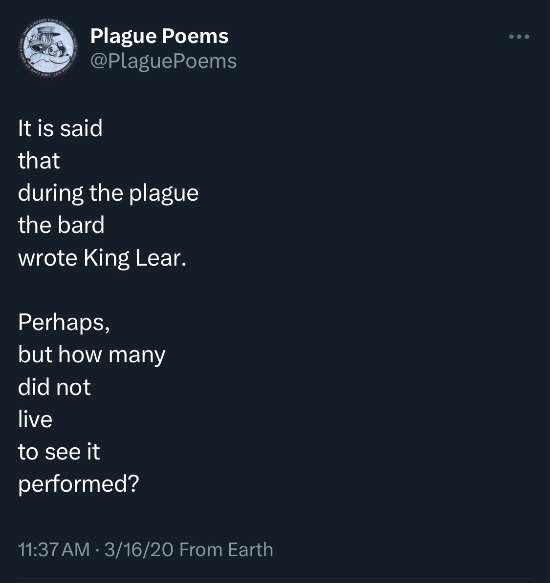Click the 3/16/20 date

pos(138,550)
